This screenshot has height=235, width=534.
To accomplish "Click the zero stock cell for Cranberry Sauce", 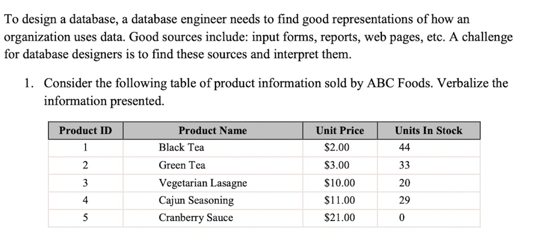I will 429,218.
